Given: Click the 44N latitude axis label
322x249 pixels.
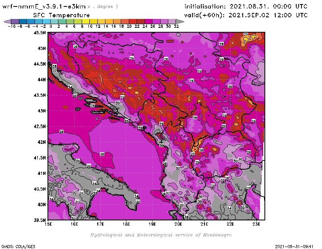Looking at the screenshot, I should coord(41,79).
